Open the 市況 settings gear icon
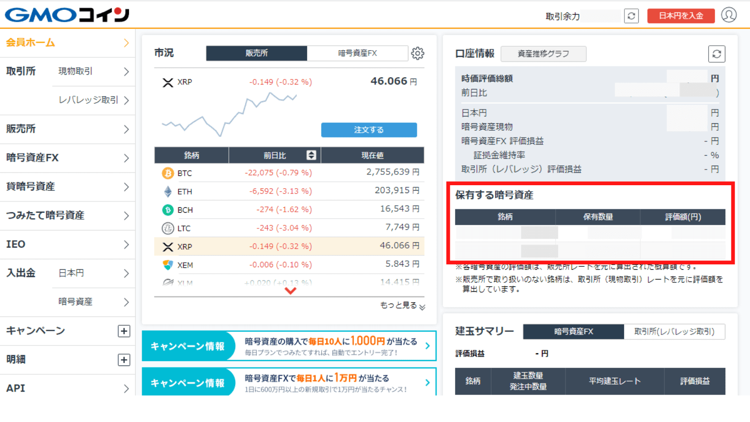Image resolution: width=750 pixels, height=422 pixels. pyautogui.click(x=417, y=53)
